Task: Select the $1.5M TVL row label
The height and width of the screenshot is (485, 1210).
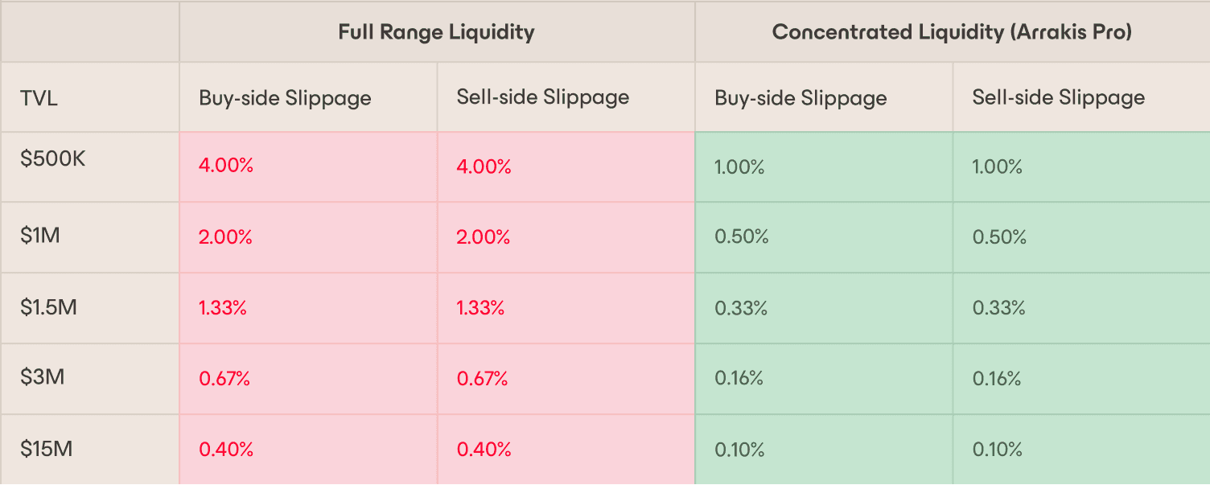Action: coord(49,306)
